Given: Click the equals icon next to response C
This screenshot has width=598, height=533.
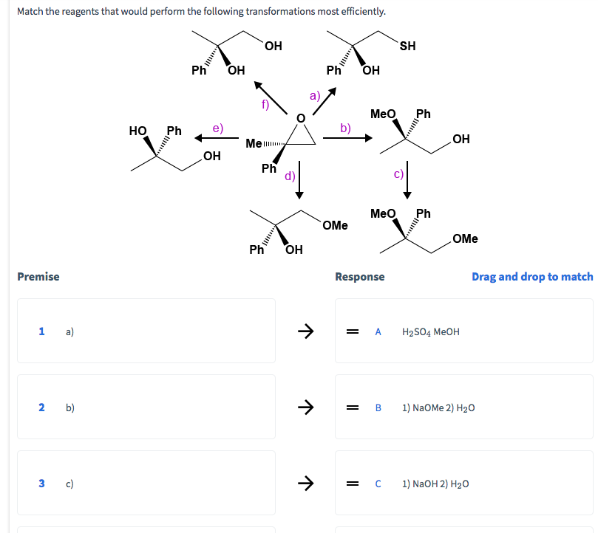Looking at the screenshot, I should pyautogui.click(x=352, y=484).
